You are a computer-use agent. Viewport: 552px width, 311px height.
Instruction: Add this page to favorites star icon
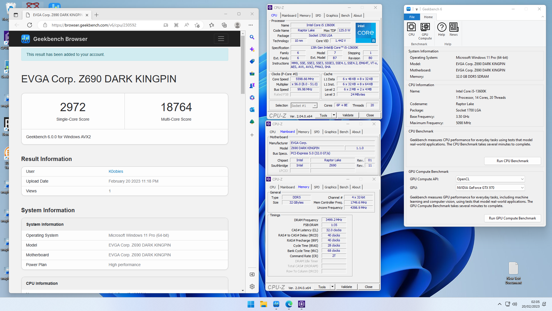tap(197, 25)
